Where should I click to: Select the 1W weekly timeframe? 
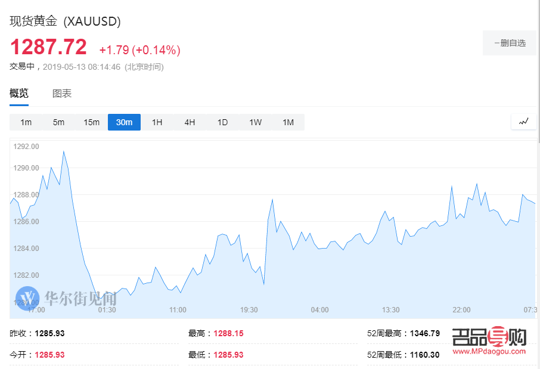[x=255, y=122]
